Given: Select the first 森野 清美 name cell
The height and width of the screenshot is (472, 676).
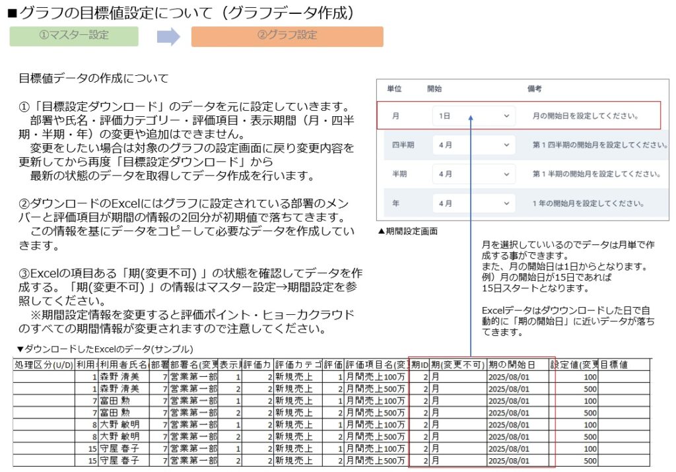Looking at the screenshot, I should (x=123, y=376).
